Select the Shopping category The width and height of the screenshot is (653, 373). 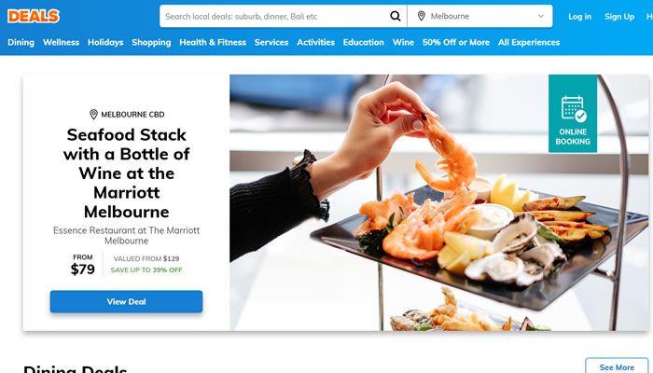tap(151, 43)
